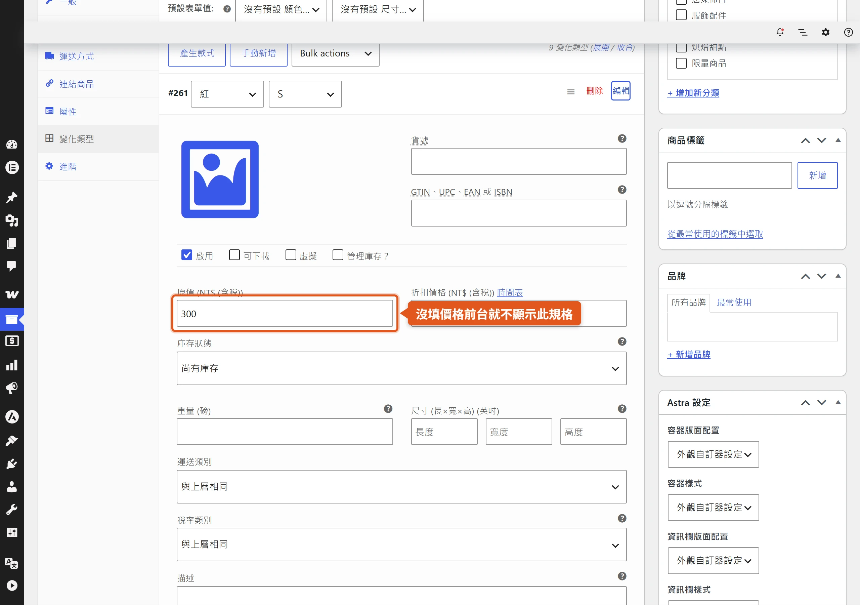The image size is (860, 605).
Task: Switch to the 連結商品 tab
Action: 98,84
